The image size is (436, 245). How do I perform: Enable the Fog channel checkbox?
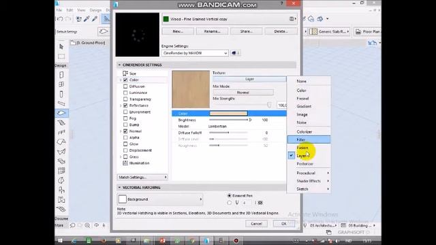click(125, 118)
